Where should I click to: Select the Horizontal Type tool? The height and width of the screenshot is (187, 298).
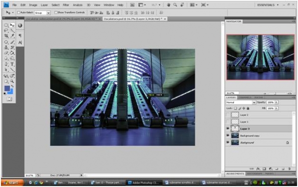click(12, 64)
